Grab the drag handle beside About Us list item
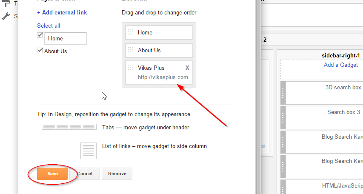Screen dimensions: 363x194 pyautogui.click(x=131, y=50)
